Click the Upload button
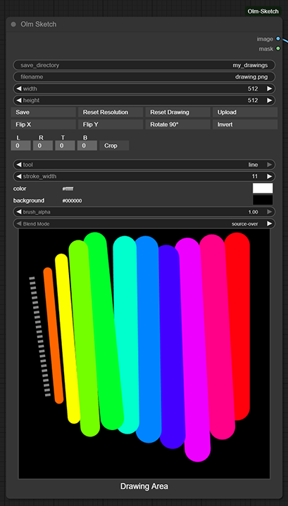This screenshot has width=288, height=506. (x=245, y=112)
